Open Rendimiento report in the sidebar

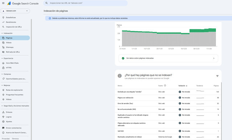coord(11,22)
